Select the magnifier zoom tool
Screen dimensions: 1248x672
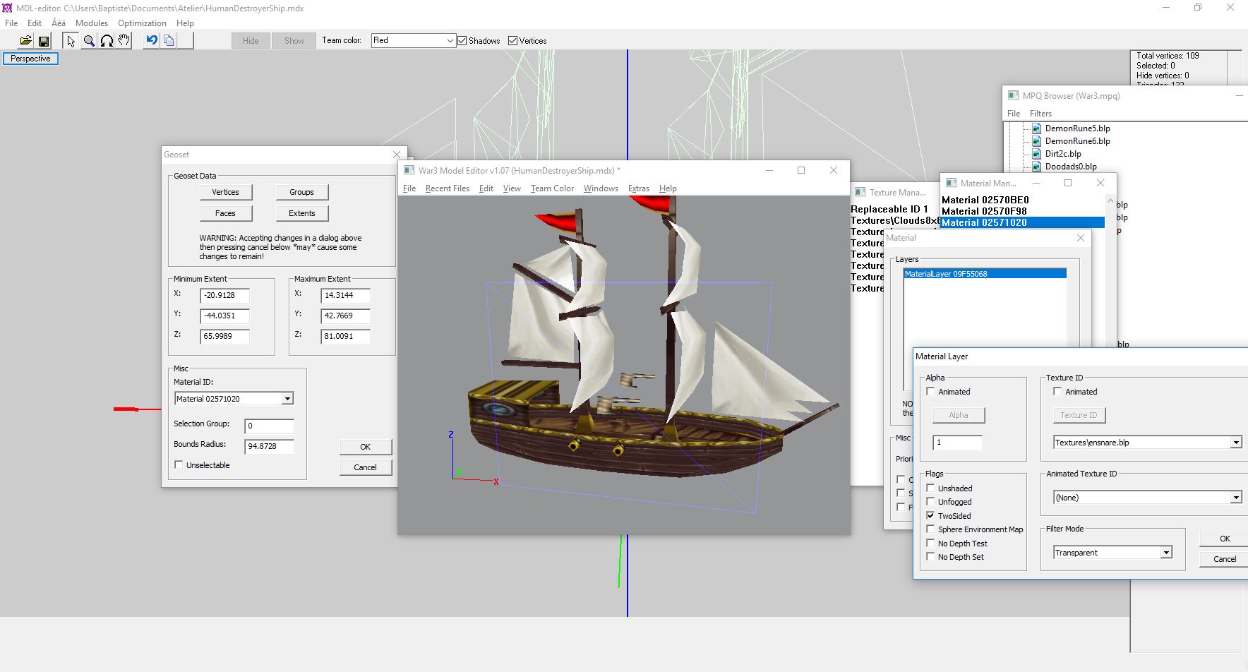(x=89, y=41)
